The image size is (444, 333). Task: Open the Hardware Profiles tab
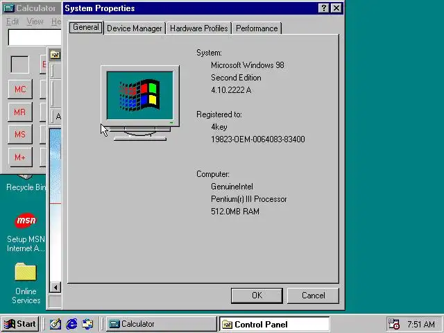[x=199, y=28]
